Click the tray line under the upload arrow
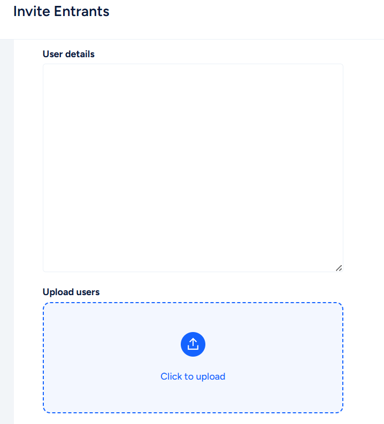This screenshot has width=384, height=424. [x=193, y=348]
